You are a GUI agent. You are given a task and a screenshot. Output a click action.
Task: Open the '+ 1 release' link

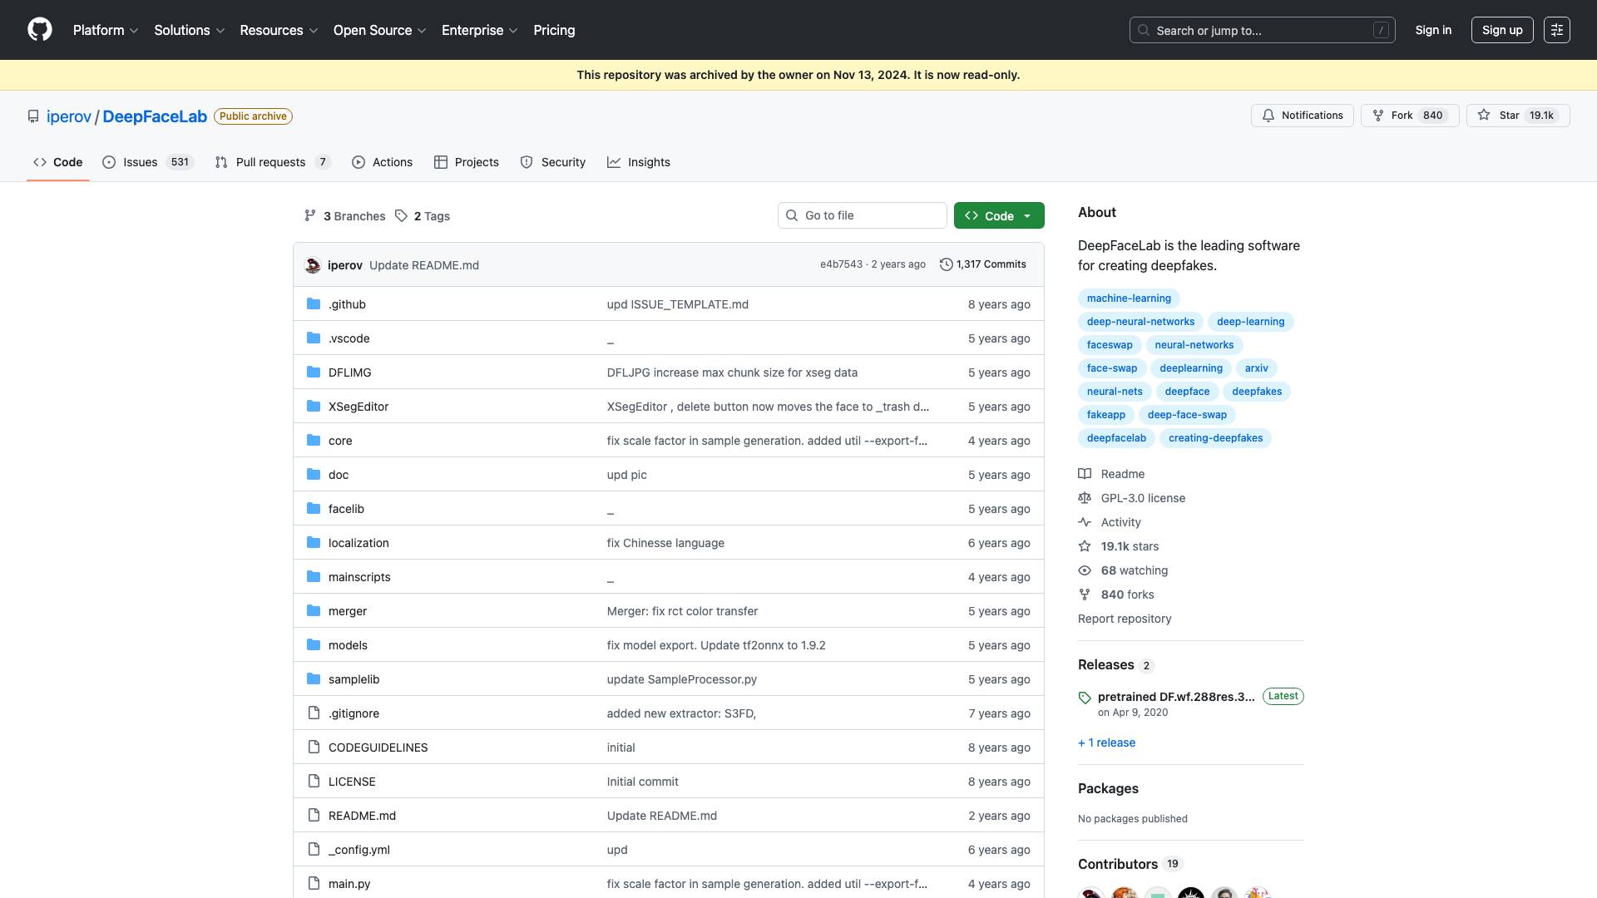[1106, 743]
